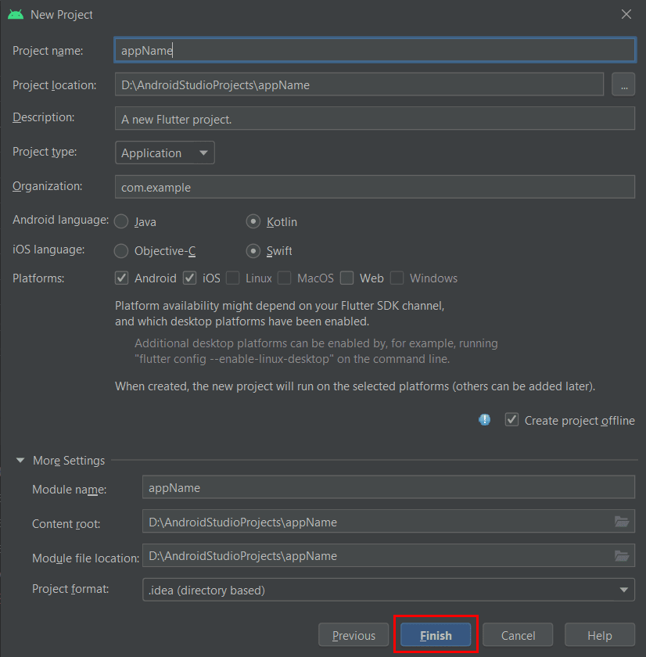
Task: Choose Objective-C for iOS language
Action: pos(121,250)
